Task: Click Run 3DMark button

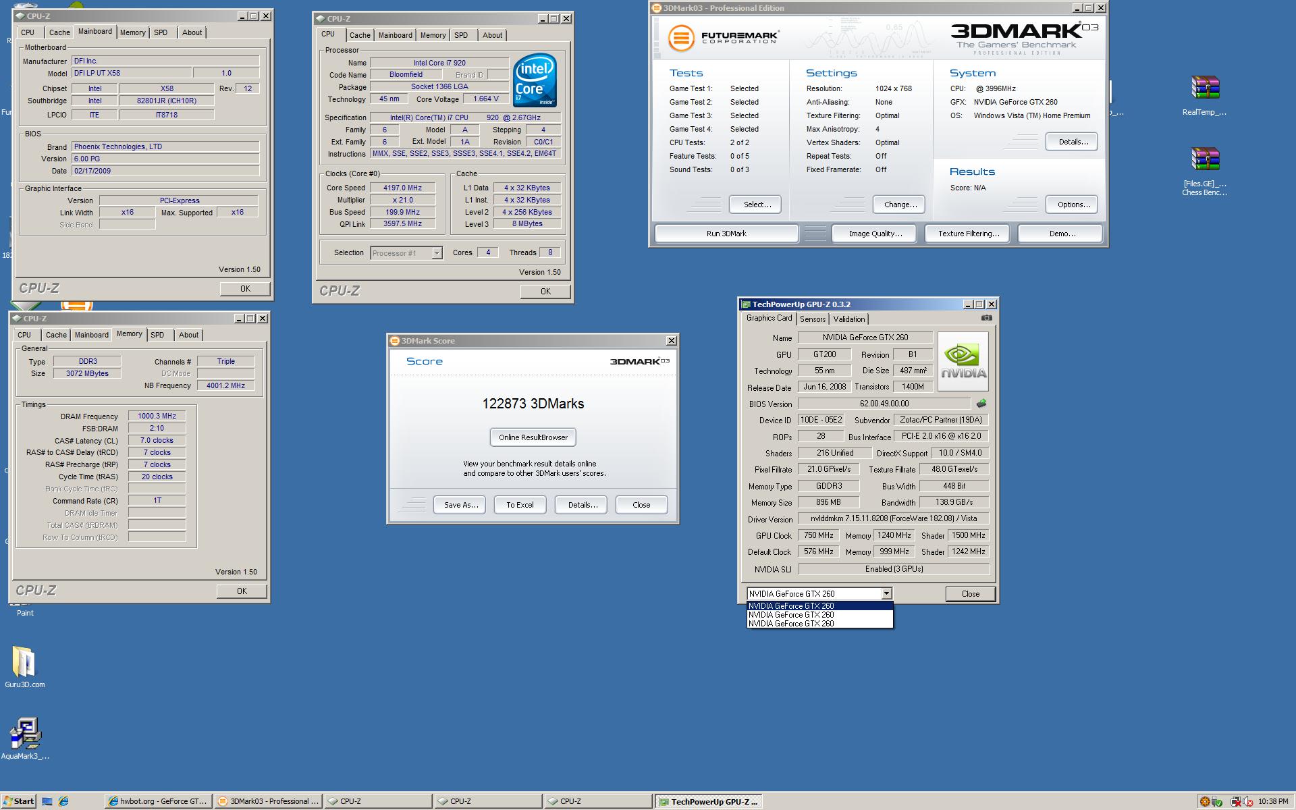Action: pyautogui.click(x=726, y=234)
